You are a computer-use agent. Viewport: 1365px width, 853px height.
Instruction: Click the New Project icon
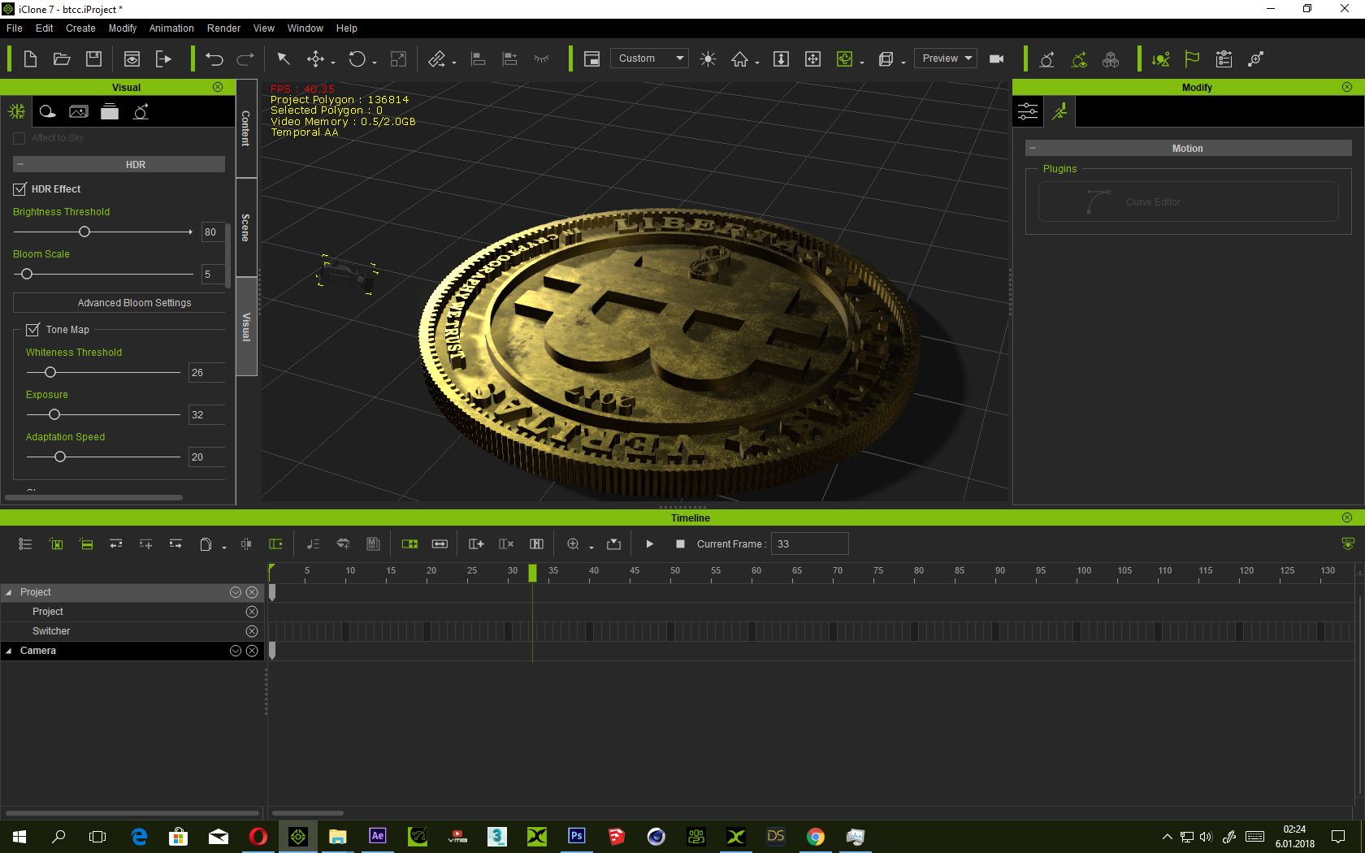tap(30, 58)
